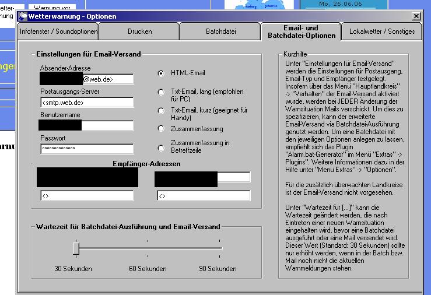This screenshot has height=295, width=431.
Task: Enable Zusammenfassung in Betreffzeile option
Action: tap(161, 148)
